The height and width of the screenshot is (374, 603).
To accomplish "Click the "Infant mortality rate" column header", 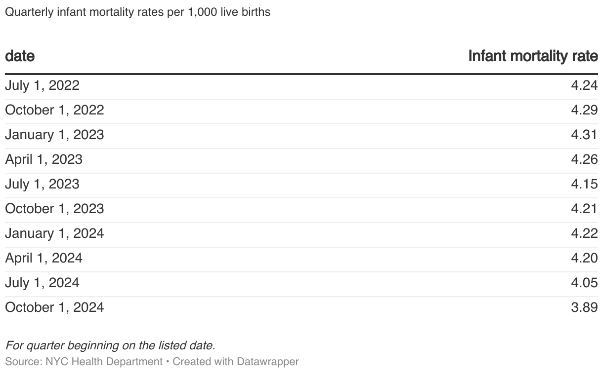I will pyautogui.click(x=533, y=56).
